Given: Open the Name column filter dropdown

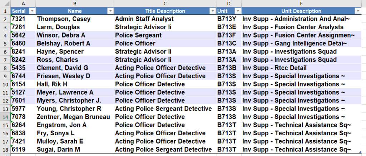Looking at the screenshot, I should [x=110, y=11].
